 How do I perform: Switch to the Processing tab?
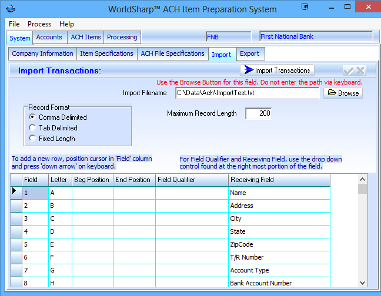[x=122, y=37]
